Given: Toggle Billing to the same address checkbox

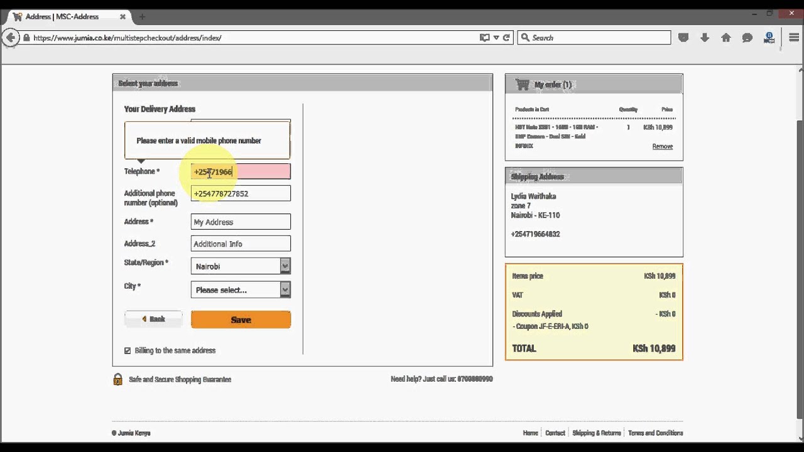Looking at the screenshot, I should [x=128, y=350].
